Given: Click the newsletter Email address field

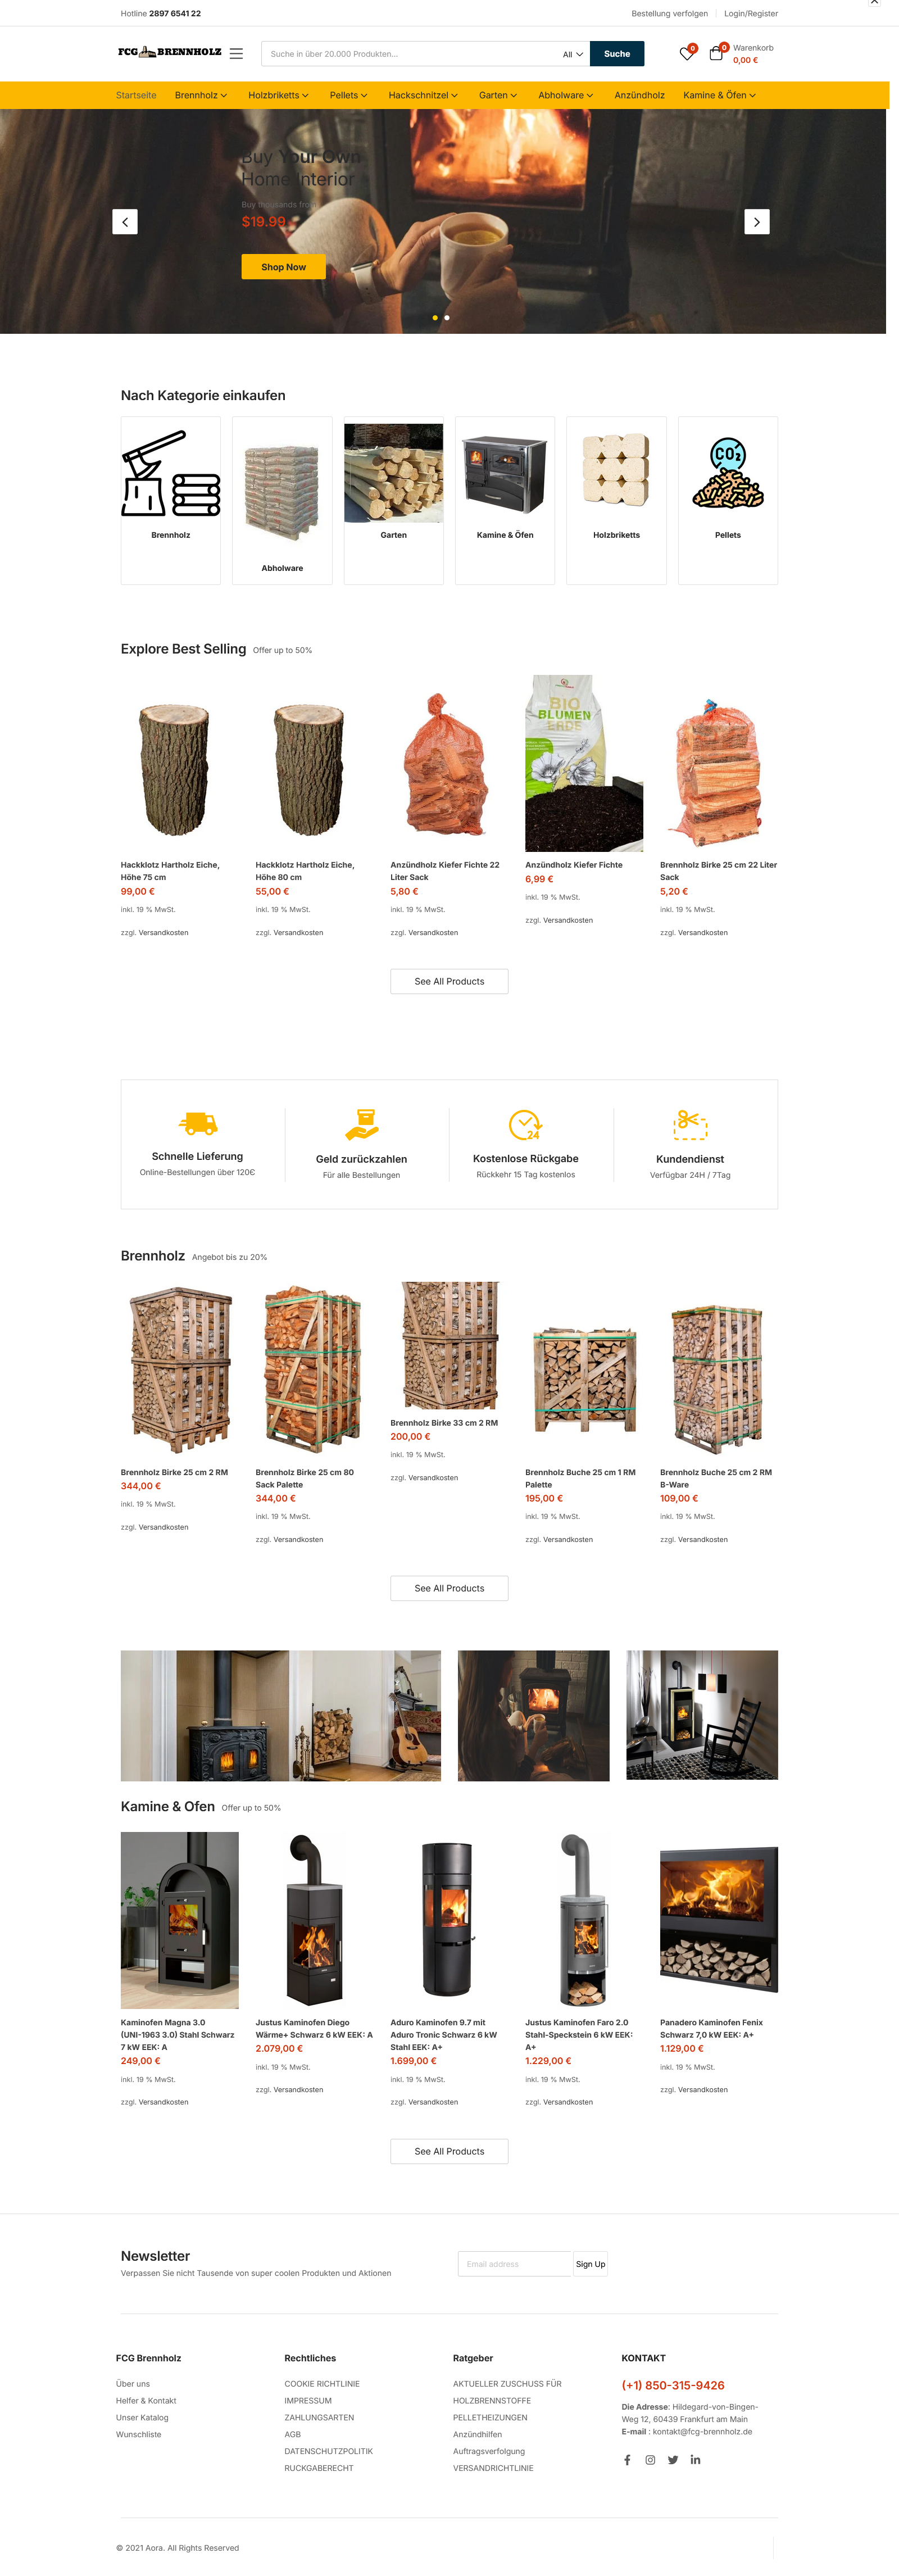Looking at the screenshot, I should pyautogui.click(x=514, y=2264).
